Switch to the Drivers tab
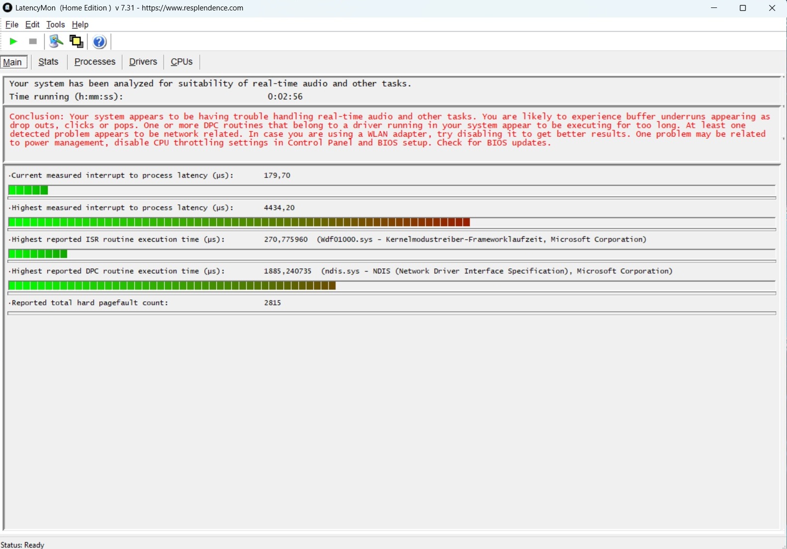Viewport: 787px width, 549px height. pos(143,62)
